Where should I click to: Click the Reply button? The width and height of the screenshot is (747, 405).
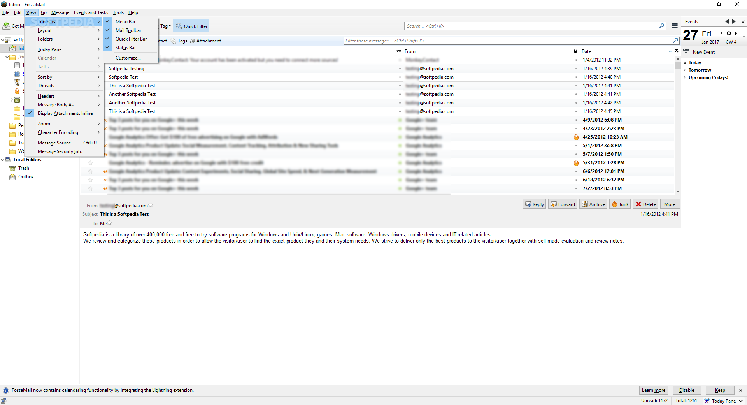point(534,204)
